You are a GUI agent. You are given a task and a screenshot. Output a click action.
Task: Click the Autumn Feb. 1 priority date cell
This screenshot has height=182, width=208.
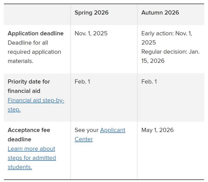tap(149, 82)
